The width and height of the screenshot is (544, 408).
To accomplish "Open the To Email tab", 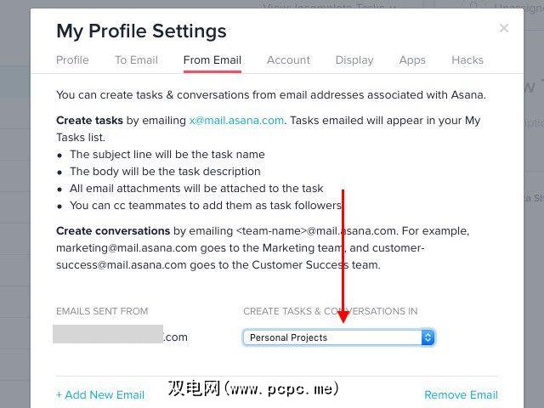I will pos(136,60).
